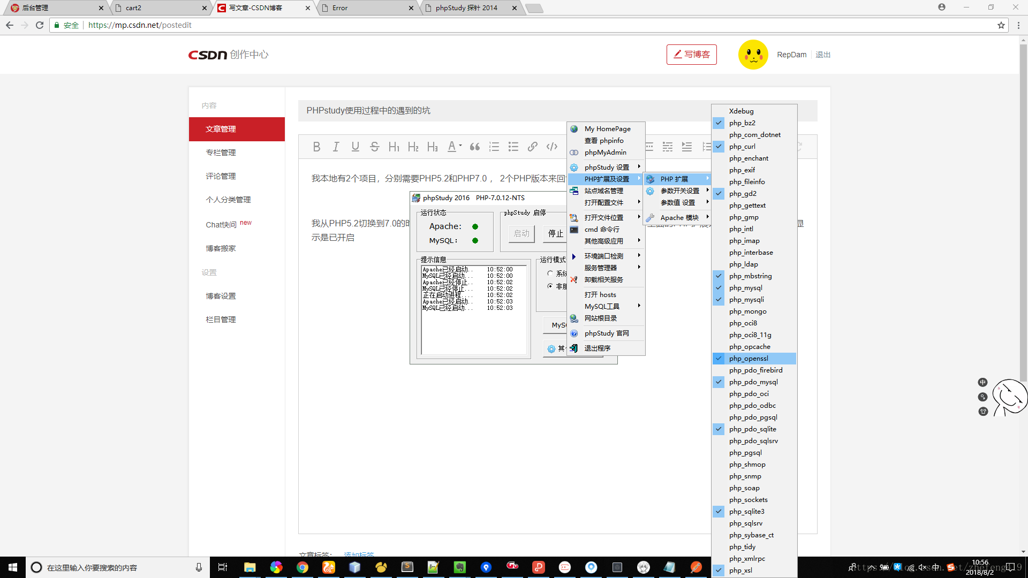Click the Windows search box
Screen dimensions: 1028x578
[x=117, y=567]
